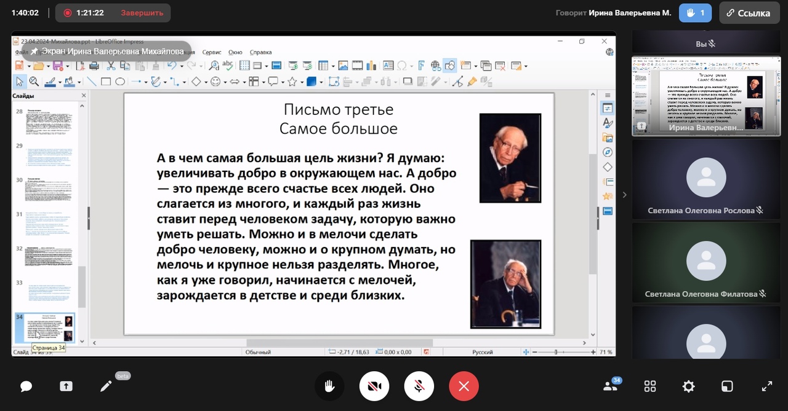Screen dimensions: 788x411
Task: Expand the stars and banners dropdown
Action: [302, 81]
